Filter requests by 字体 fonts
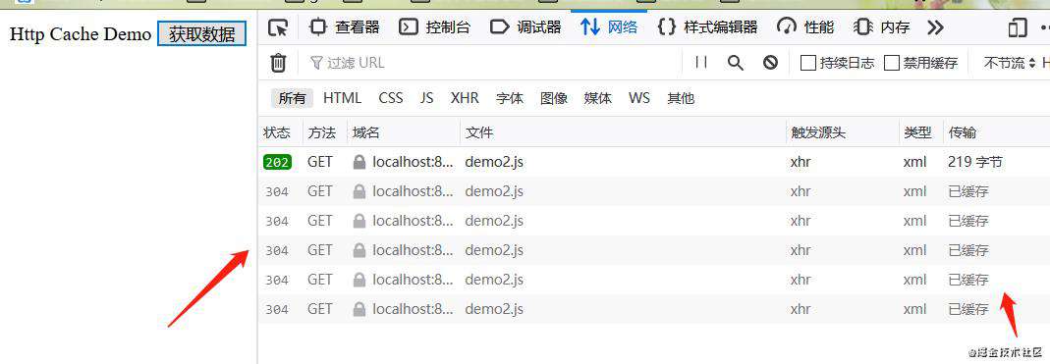The width and height of the screenshot is (1050, 364). pyautogui.click(x=510, y=98)
